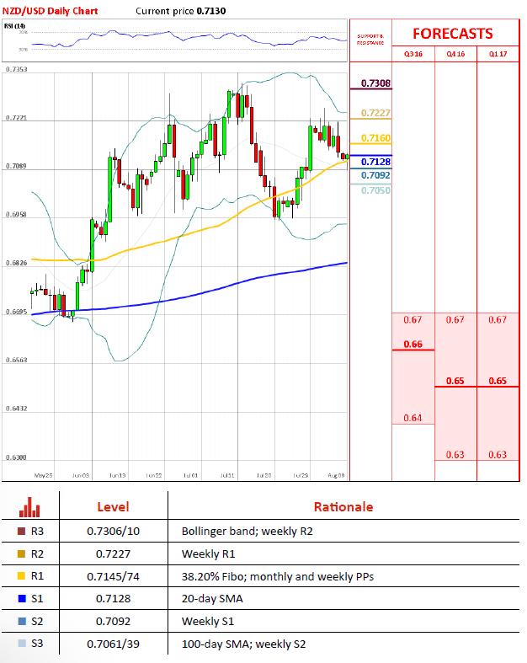Click the Current price 0.7130 text
The height and width of the screenshot is (663, 527).
[x=180, y=11]
